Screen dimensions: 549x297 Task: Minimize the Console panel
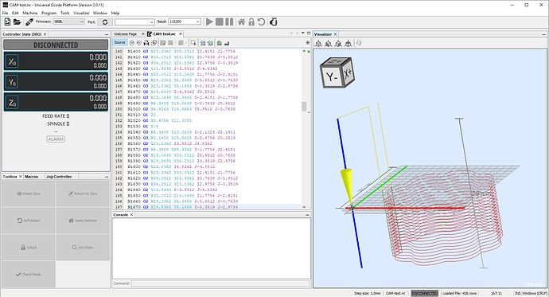click(x=307, y=215)
